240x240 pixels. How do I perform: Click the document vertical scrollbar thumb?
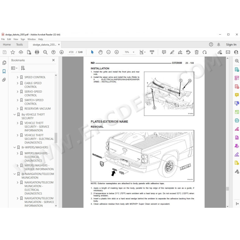click(x=228, y=189)
